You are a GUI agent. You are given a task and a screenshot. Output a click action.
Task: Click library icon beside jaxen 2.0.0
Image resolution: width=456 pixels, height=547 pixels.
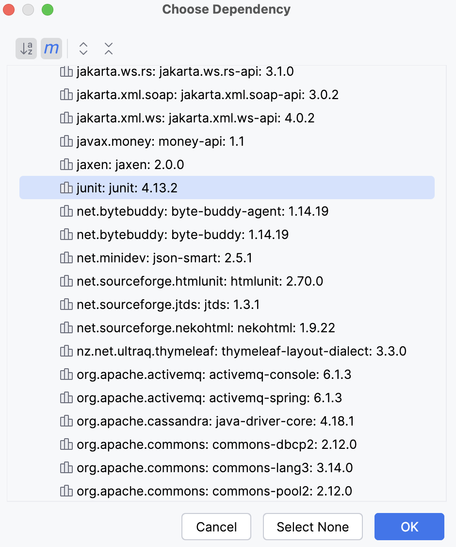click(x=65, y=165)
